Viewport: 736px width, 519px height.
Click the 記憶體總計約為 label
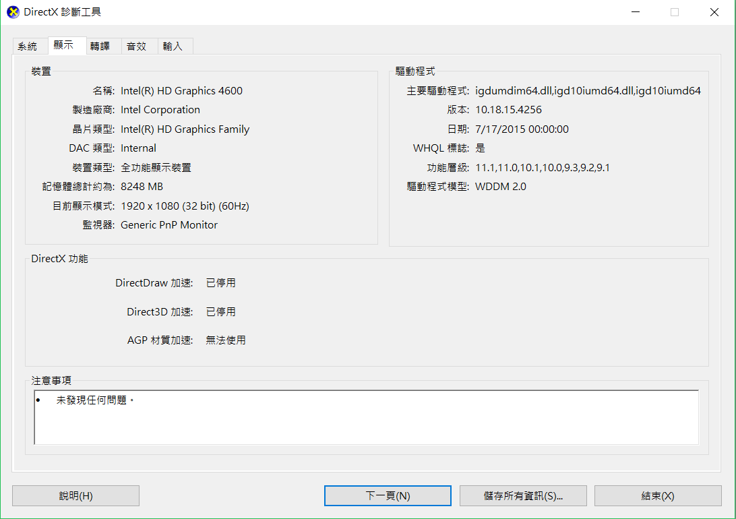pyautogui.click(x=78, y=186)
